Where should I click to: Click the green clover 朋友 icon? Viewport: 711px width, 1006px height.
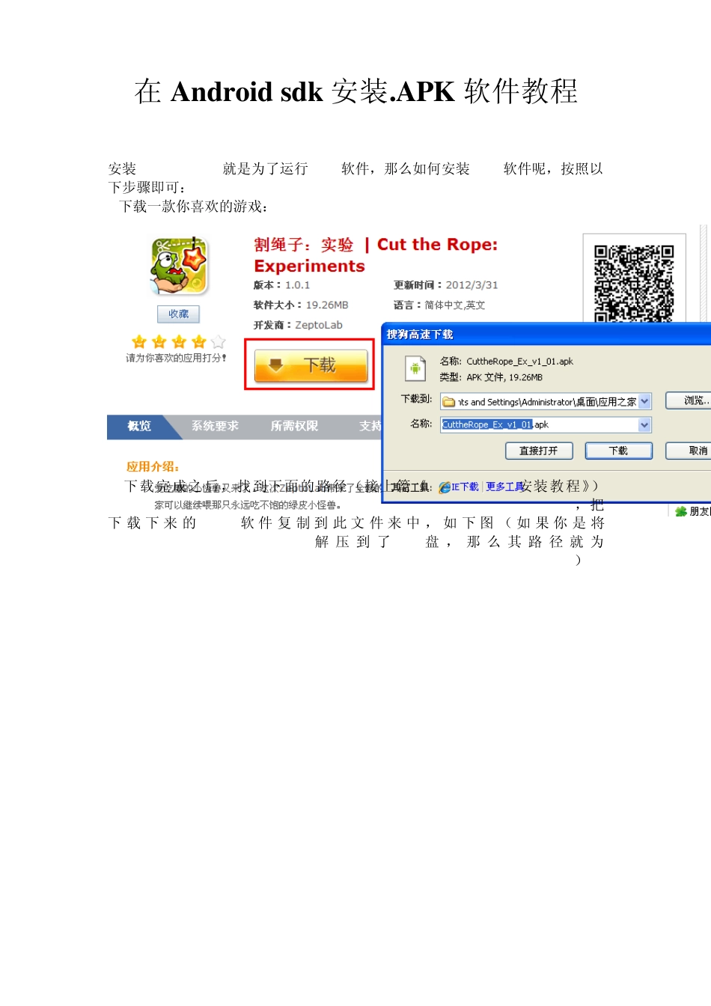coord(681,512)
